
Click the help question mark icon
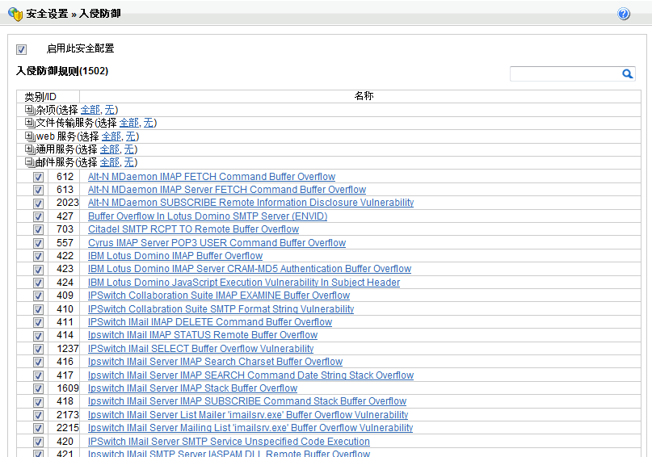coord(624,14)
